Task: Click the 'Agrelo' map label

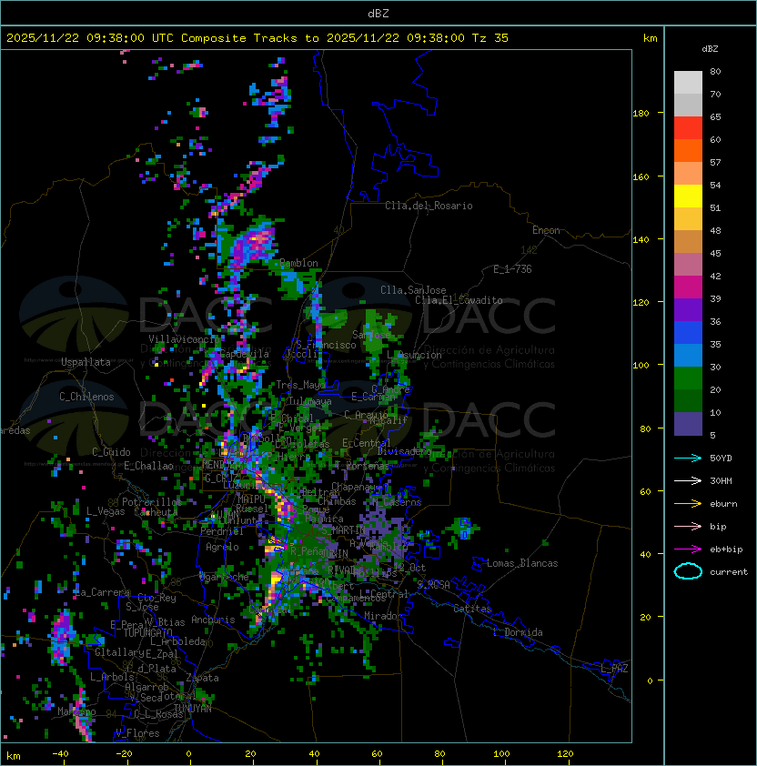Action: tap(222, 547)
